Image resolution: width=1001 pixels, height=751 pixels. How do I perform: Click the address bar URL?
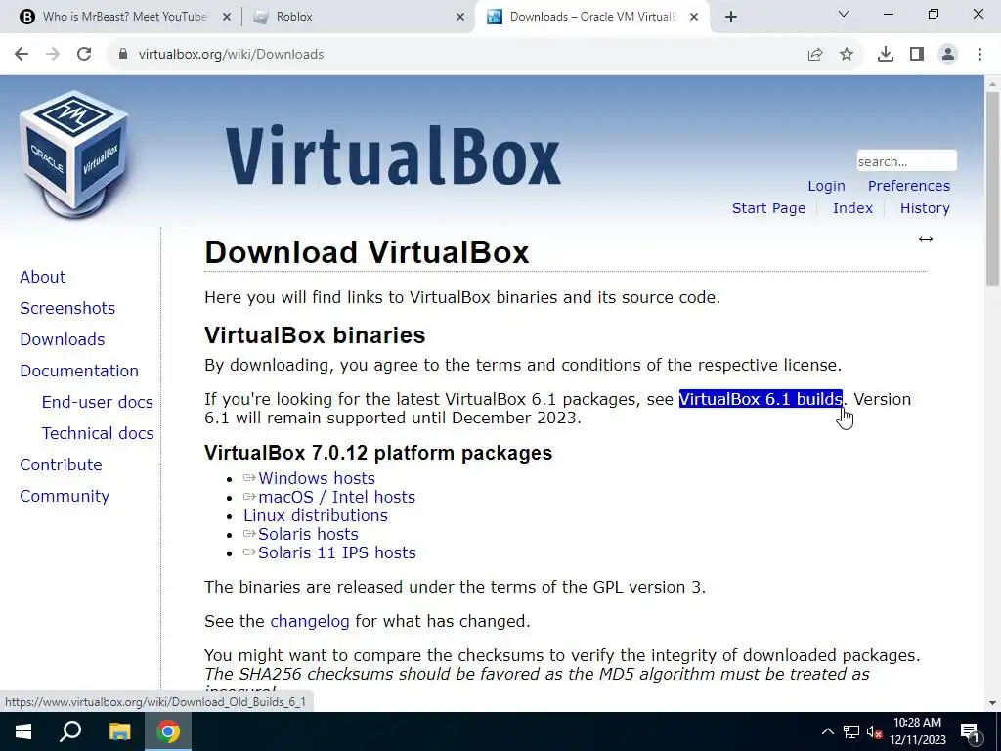(x=231, y=55)
